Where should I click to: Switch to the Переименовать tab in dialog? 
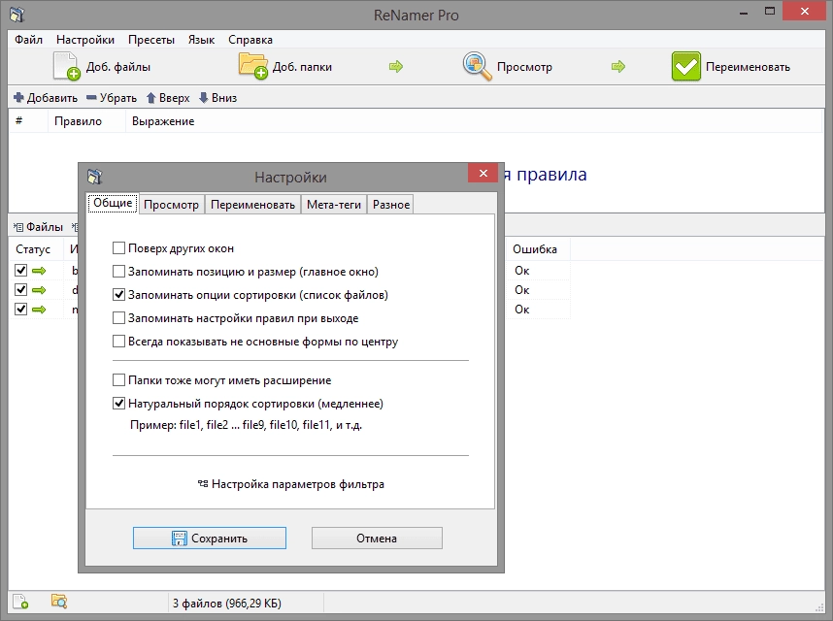point(252,205)
